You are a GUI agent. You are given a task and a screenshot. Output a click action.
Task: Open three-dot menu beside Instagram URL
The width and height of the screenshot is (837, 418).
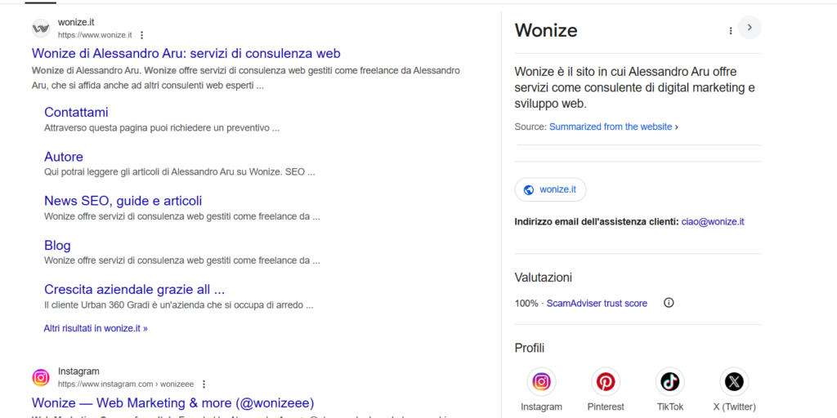point(204,384)
